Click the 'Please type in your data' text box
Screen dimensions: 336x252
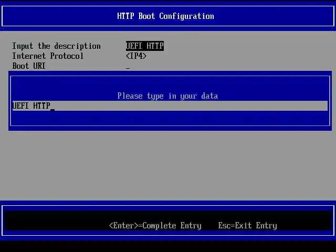[x=170, y=106]
